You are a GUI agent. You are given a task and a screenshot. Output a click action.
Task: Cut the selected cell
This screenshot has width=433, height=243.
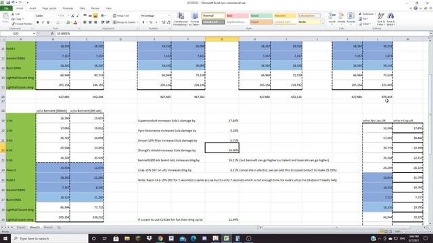tap(16, 13)
